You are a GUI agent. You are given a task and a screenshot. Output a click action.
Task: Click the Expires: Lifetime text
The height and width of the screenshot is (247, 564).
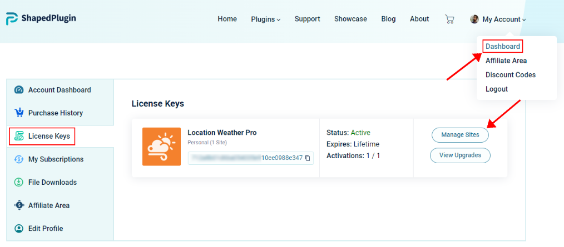coord(353,144)
